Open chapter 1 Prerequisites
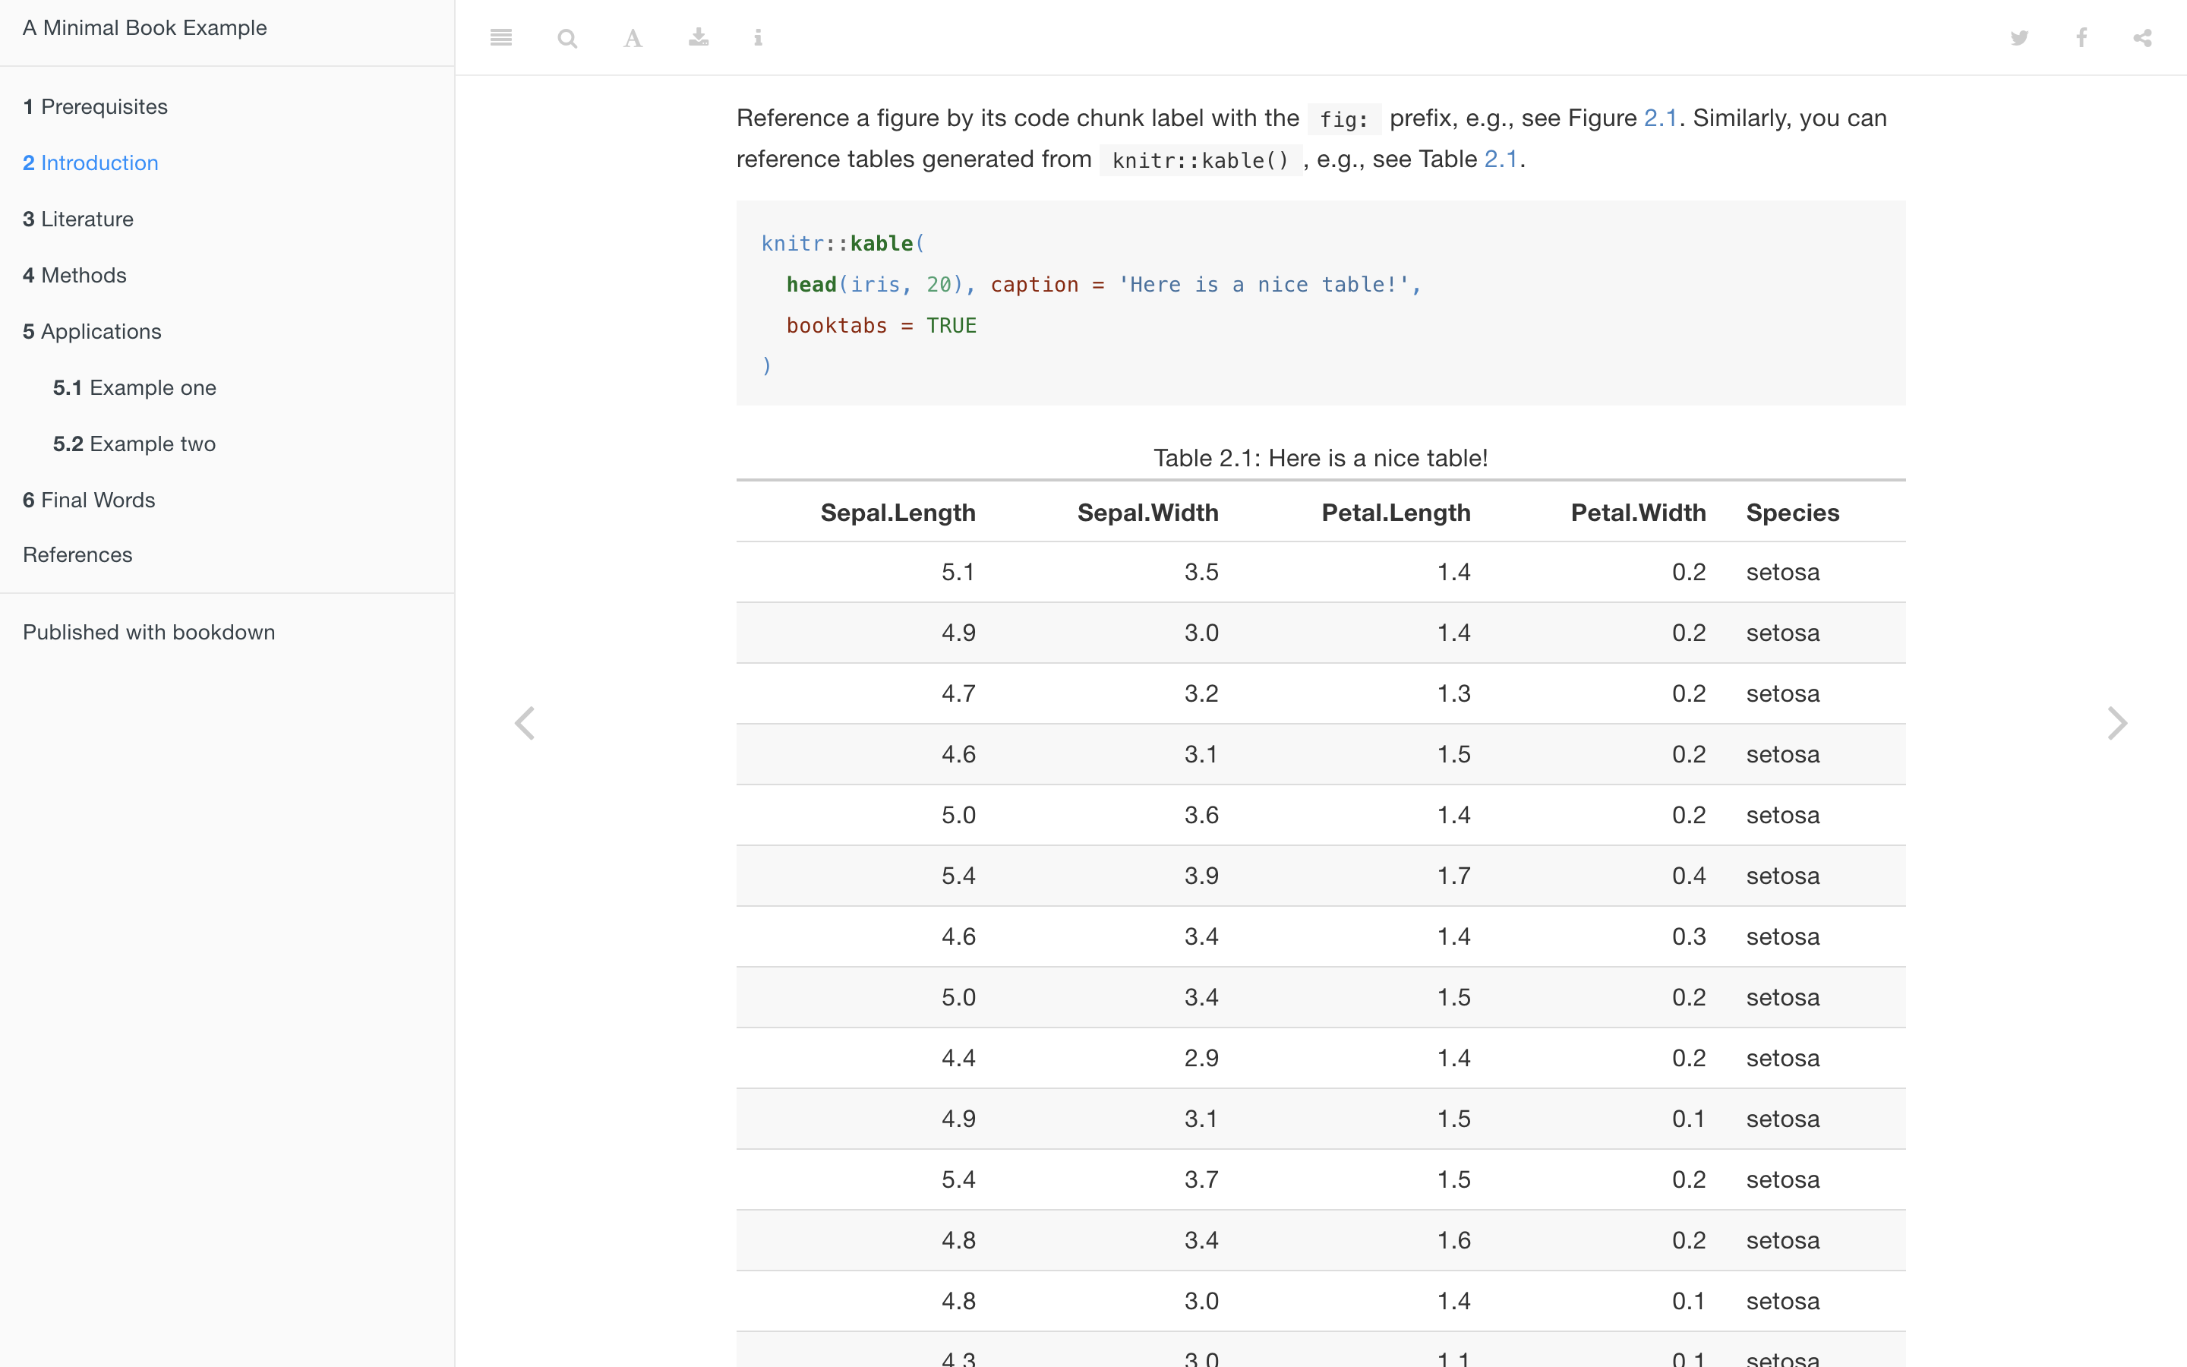 (95, 106)
